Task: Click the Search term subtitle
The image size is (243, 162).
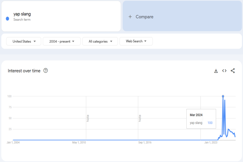Action: [22, 19]
